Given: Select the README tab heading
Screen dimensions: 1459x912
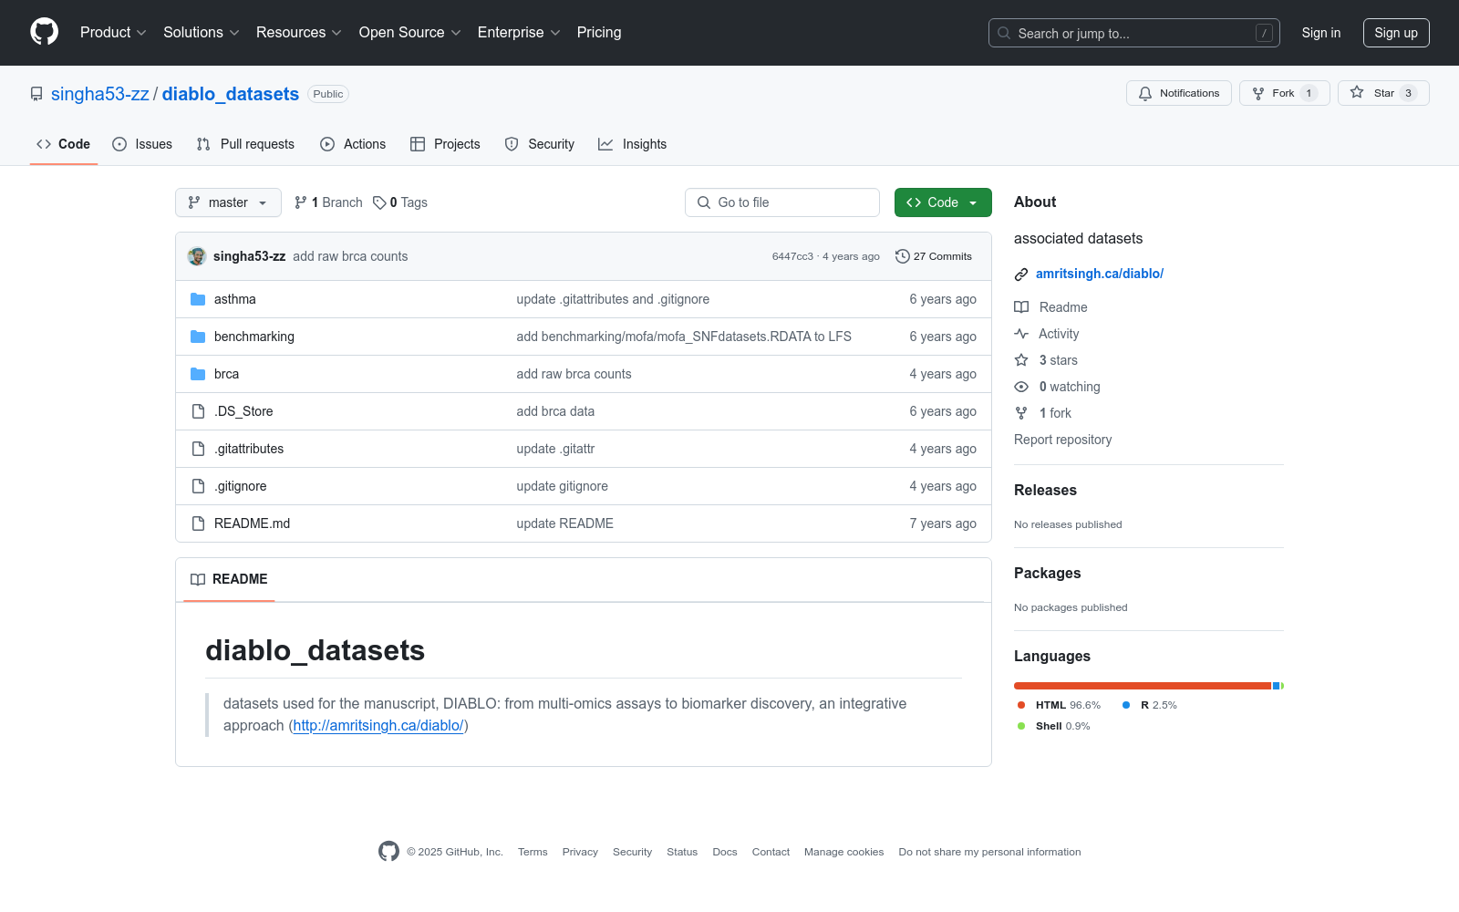Looking at the screenshot, I should click(229, 579).
